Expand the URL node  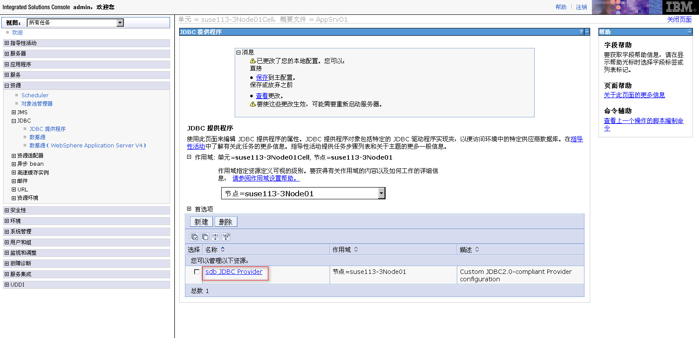coord(14,190)
